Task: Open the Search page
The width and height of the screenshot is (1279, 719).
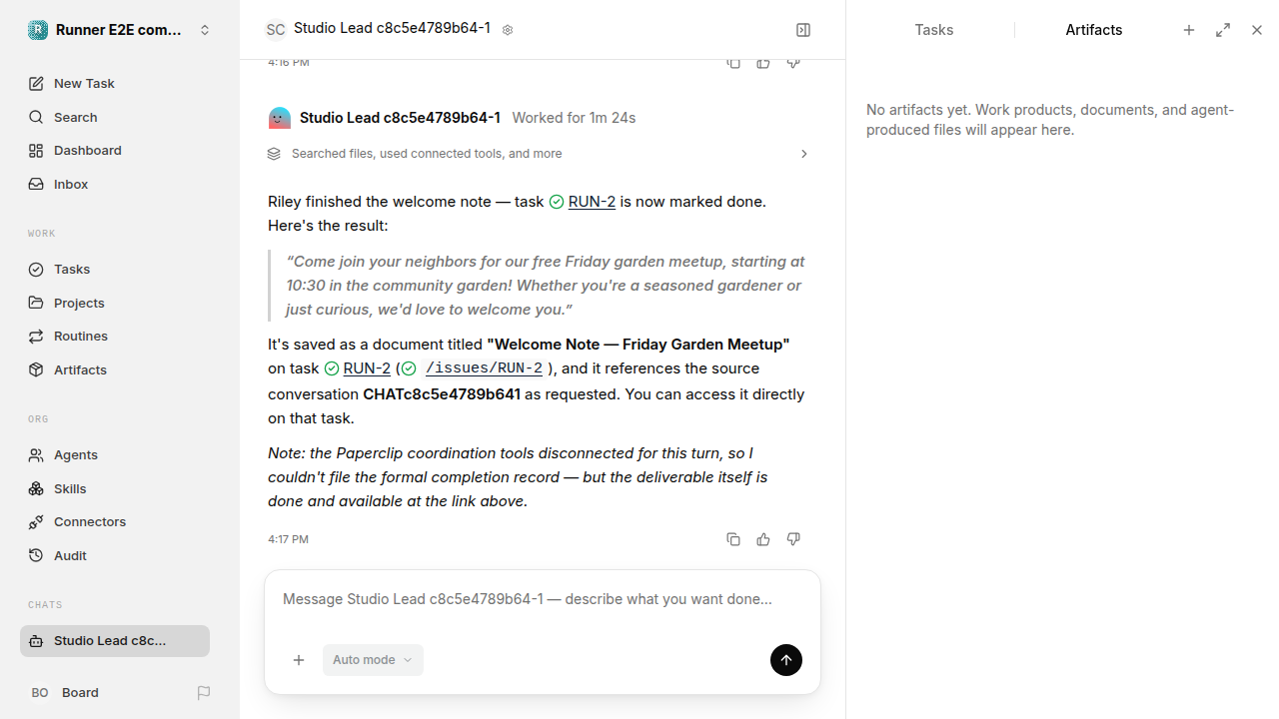Action: click(x=115, y=117)
